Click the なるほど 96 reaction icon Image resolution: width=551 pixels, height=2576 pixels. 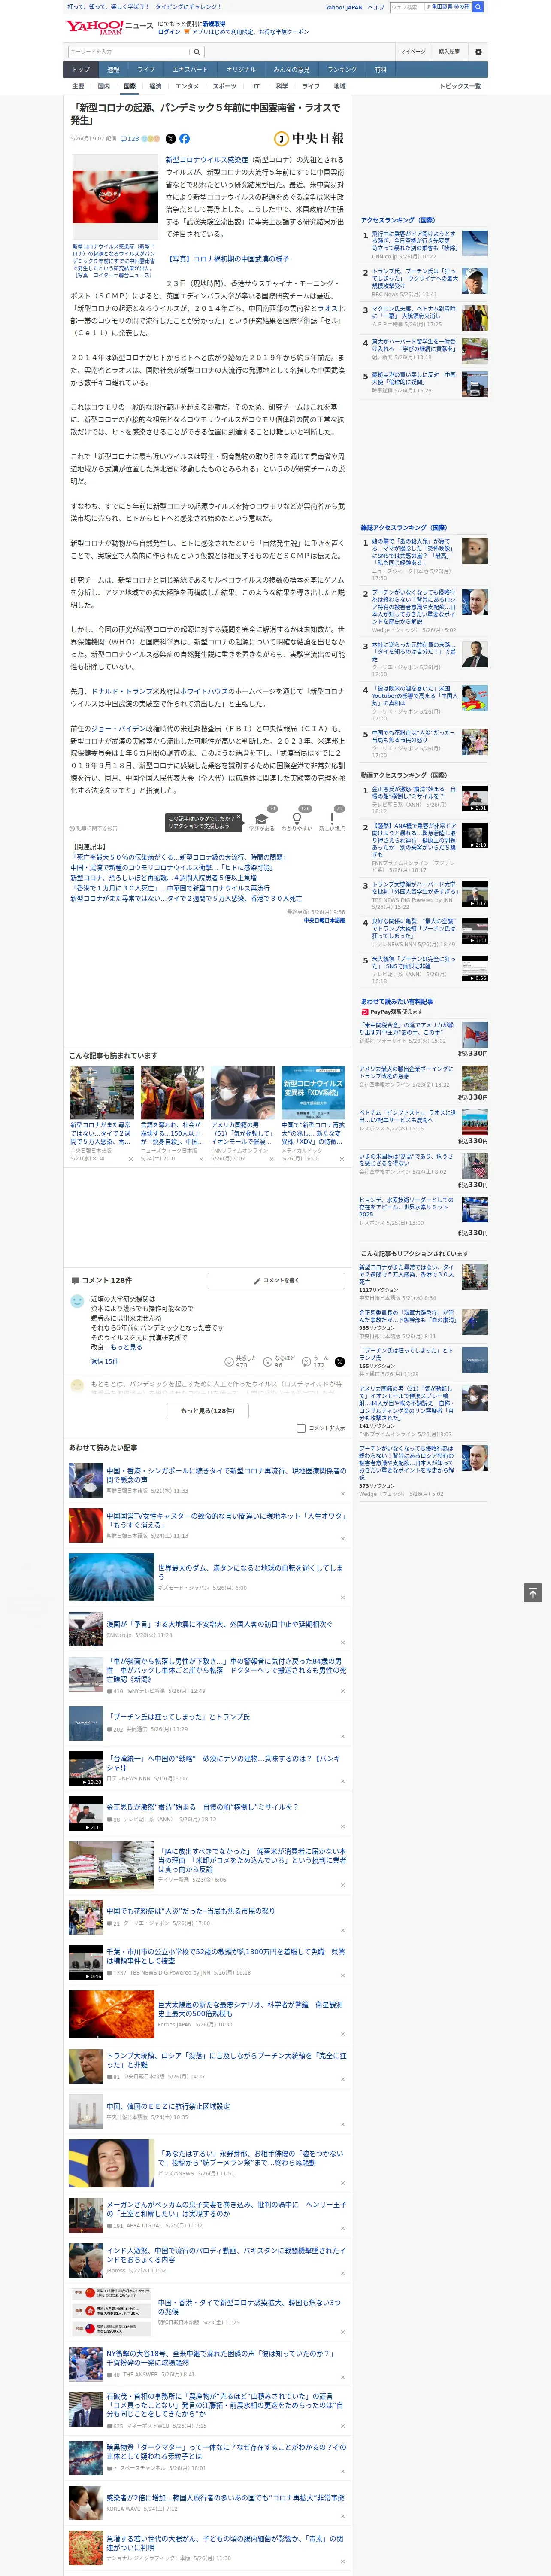point(280,1362)
